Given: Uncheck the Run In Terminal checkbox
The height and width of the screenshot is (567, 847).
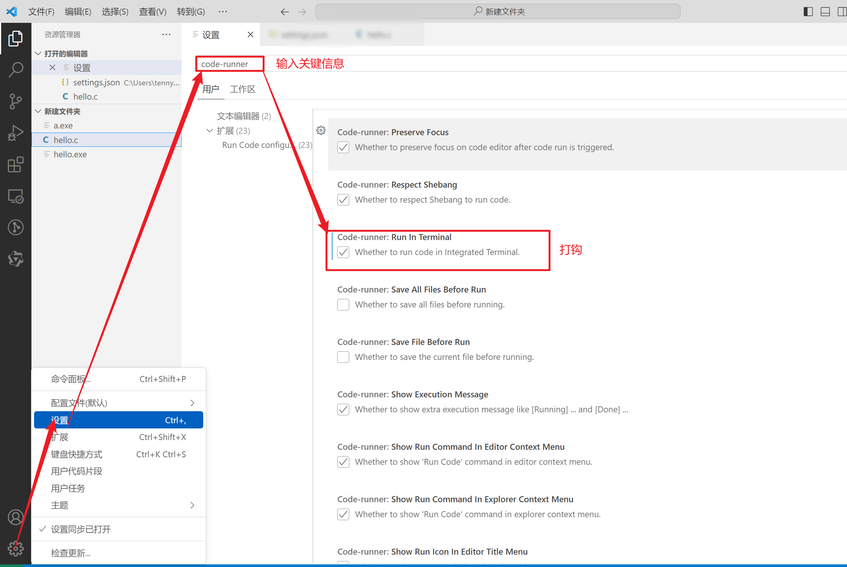Looking at the screenshot, I should pos(343,252).
